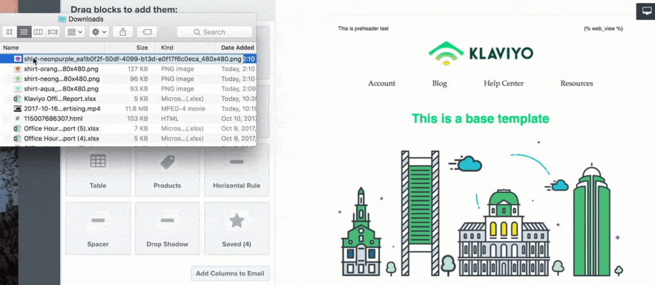Image resolution: width=655 pixels, height=285 pixels.
Task: Click the Klaviyo logo in the template
Action: point(480,54)
